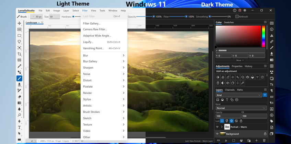This screenshot has width=291, height=144.
Task: Hide the Background layer
Action: point(217,134)
